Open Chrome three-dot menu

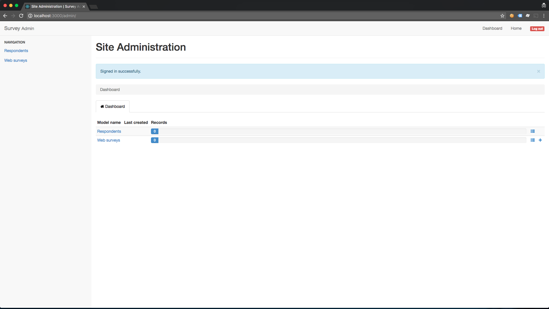pos(544,16)
